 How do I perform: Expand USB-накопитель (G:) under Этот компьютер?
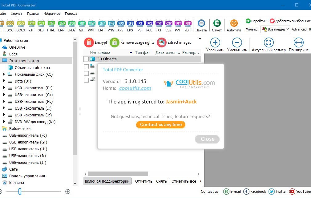(x=4, y=95)
